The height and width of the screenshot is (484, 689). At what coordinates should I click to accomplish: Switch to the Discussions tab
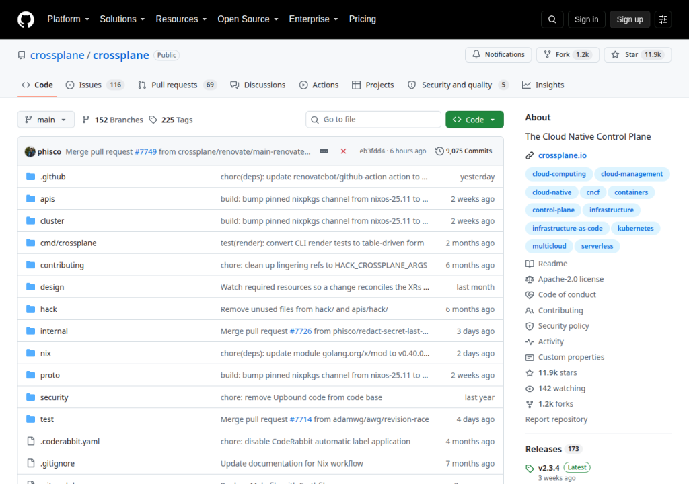tap(258, 85)
